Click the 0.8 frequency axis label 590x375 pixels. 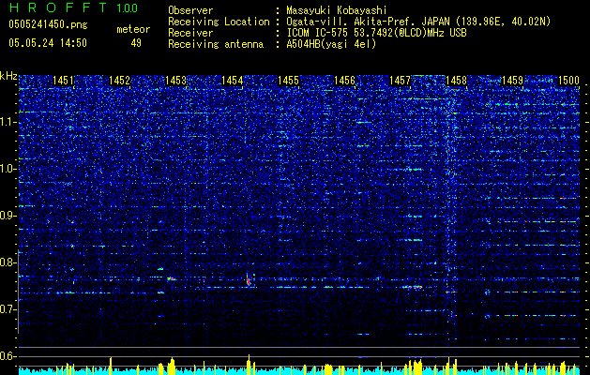(8, 262)
